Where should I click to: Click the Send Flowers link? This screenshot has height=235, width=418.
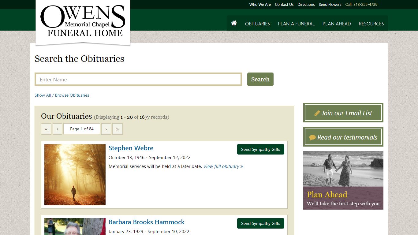(330, 4)
